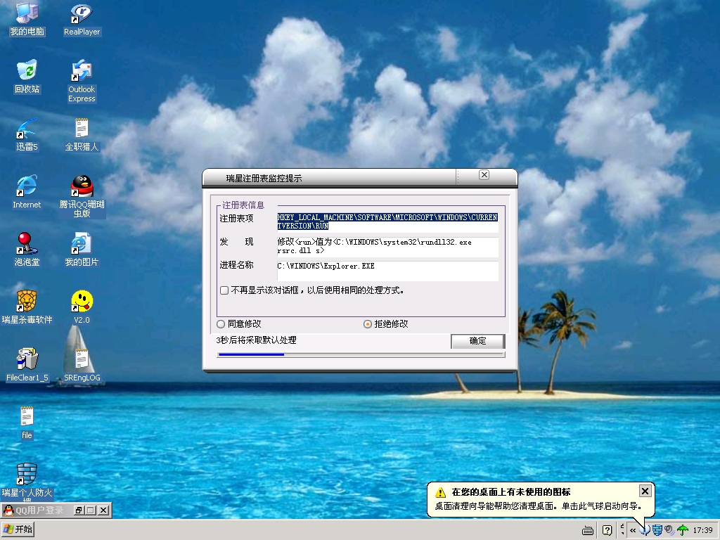Select the 瑞星个人防火墙 shortcut
The width and height of the screenshot is (720, 540).
click(27, 482)
